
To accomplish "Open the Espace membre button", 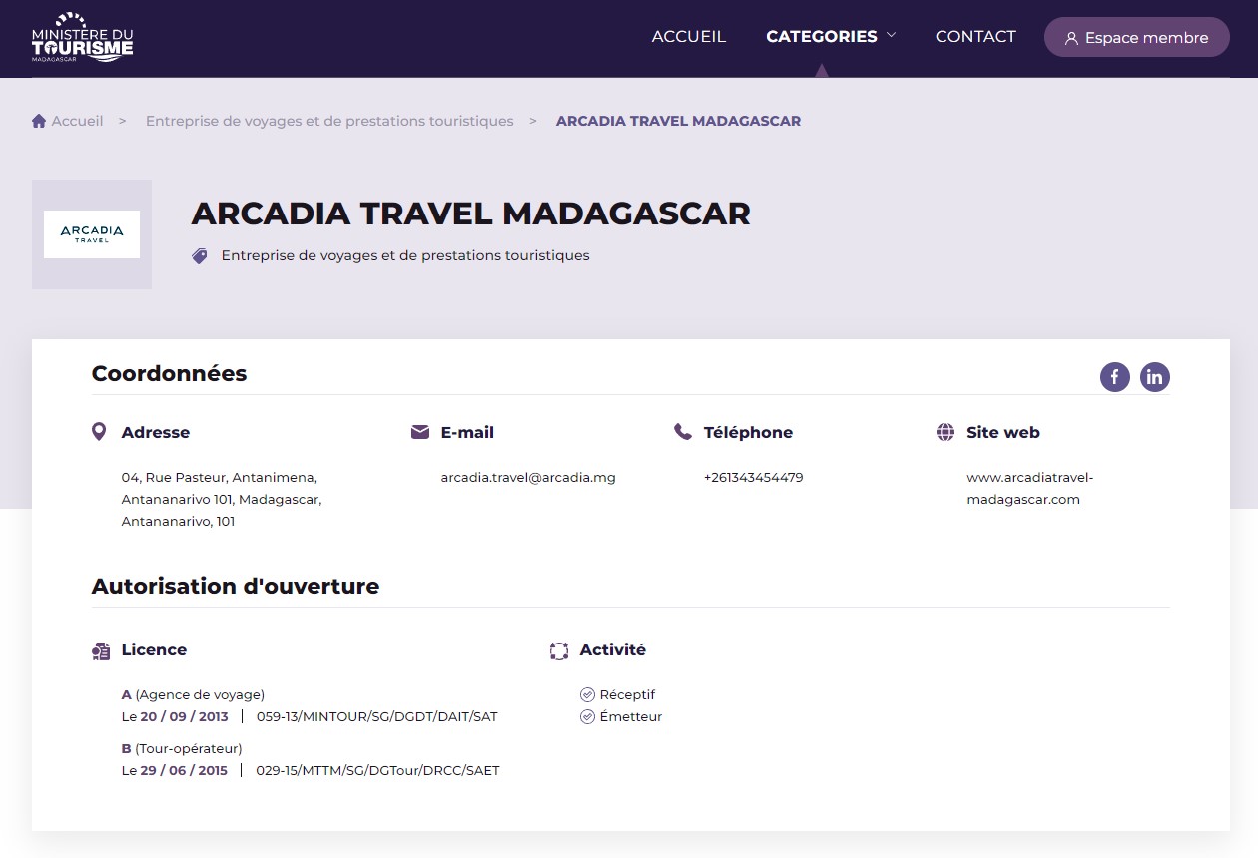I will click(1137, 37).
